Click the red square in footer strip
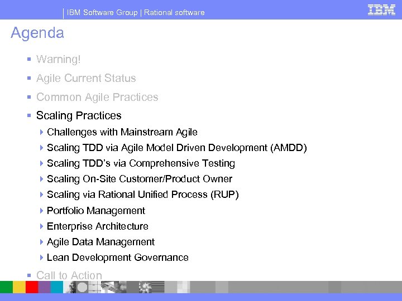Image resolution: width=402 pixels, height=301 pixels. (x=32, y=287)
